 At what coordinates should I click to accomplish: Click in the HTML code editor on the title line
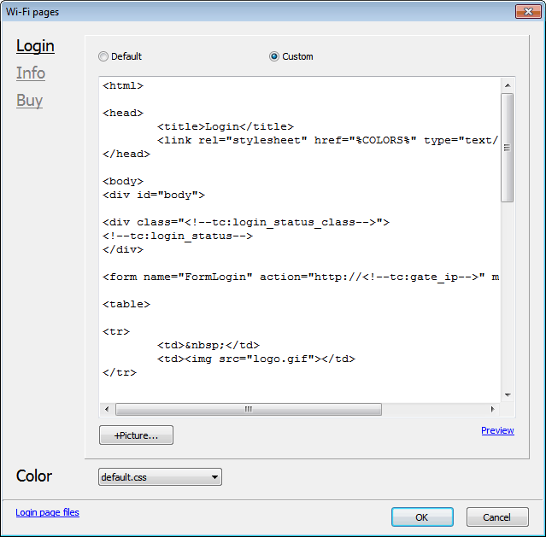pyautogui.click(x=226, y=126)
